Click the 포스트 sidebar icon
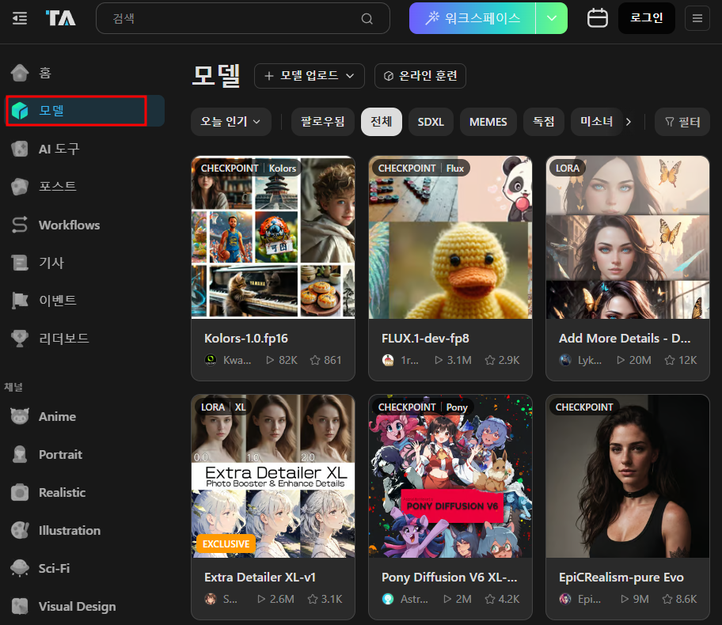This screenshot has width=722, height=625. click(20, 187)
